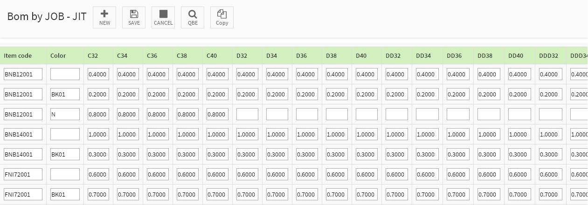Viewport: 588px width, 205px height.
Task: Click the Item code column header
Action: (x=18, y=55)
